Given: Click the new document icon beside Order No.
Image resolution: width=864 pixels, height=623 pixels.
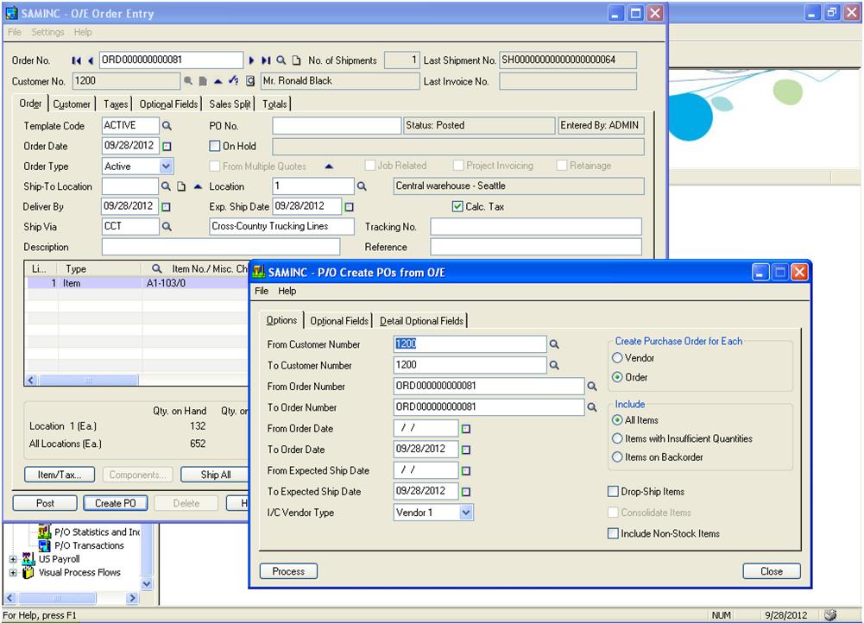Looking at the screenshot, I should click(x=297, y=60).
